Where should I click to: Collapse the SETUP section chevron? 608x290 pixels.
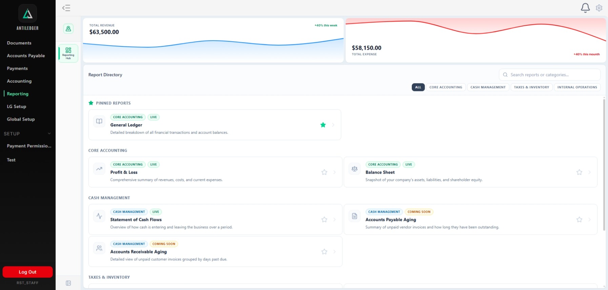tap(49, 134)
